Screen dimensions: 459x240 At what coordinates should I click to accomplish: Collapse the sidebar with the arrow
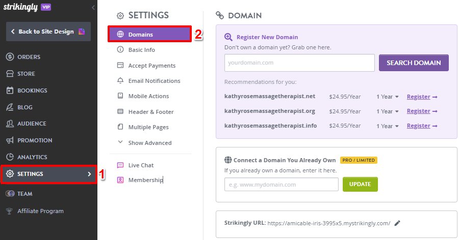[93, 8]
